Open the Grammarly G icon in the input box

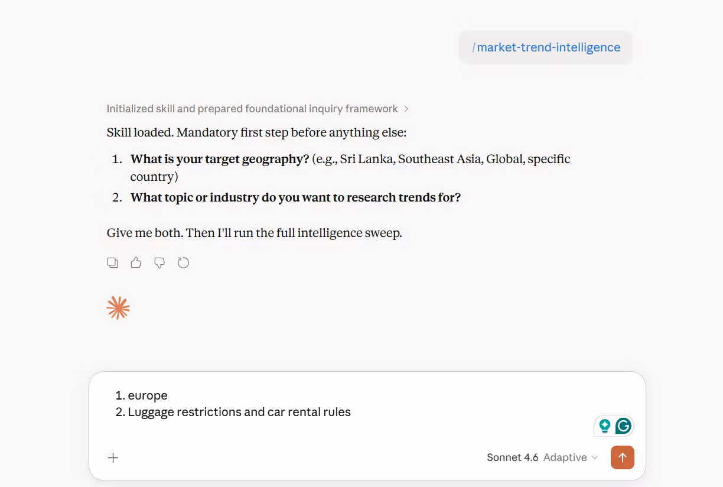623,426
